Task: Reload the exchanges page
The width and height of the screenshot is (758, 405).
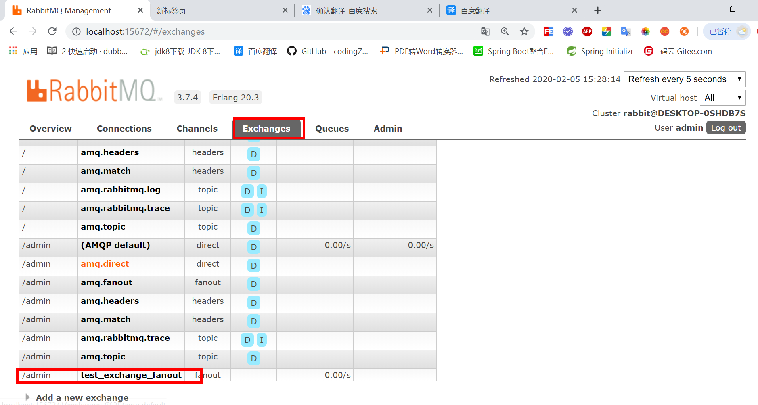Action: [x=52, y=31]
